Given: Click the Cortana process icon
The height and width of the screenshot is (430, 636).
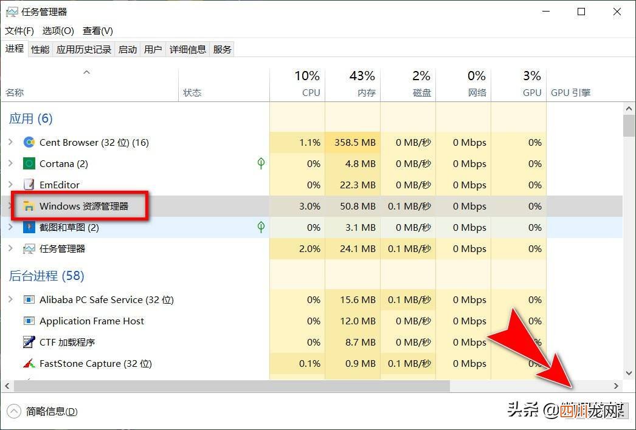Looking at the screenshot, I should point(29,164).
